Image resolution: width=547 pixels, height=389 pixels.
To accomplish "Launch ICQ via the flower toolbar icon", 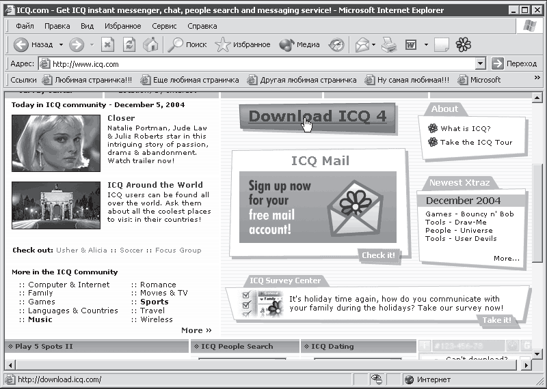I will coord(464,44).
